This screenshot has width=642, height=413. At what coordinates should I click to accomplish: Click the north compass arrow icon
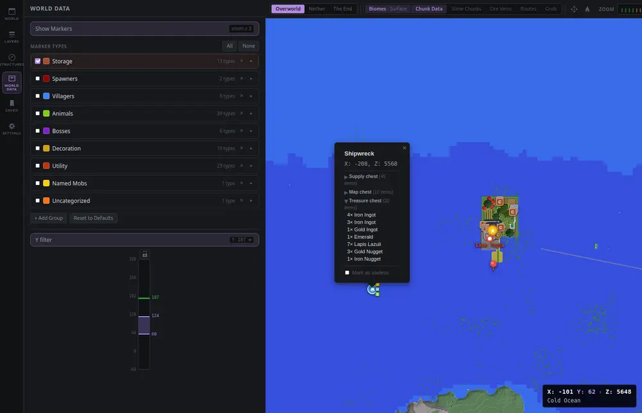(x=587, y=9)
